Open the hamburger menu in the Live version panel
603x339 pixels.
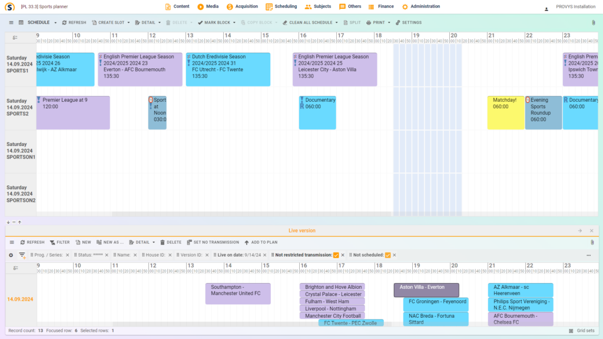click(x=12, y=242)
